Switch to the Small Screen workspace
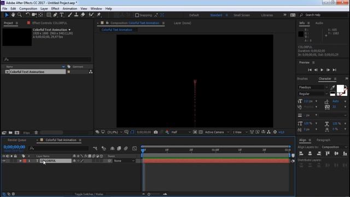This screenshot has height=197, width=350. 242,15
